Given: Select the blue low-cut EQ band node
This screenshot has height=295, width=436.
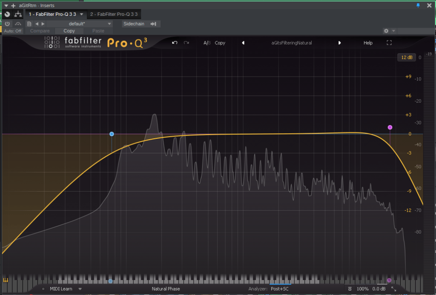Looking at the screenshot, I should coord(112,134).
